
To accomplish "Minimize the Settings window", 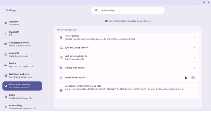I will (x=198, y=3).
